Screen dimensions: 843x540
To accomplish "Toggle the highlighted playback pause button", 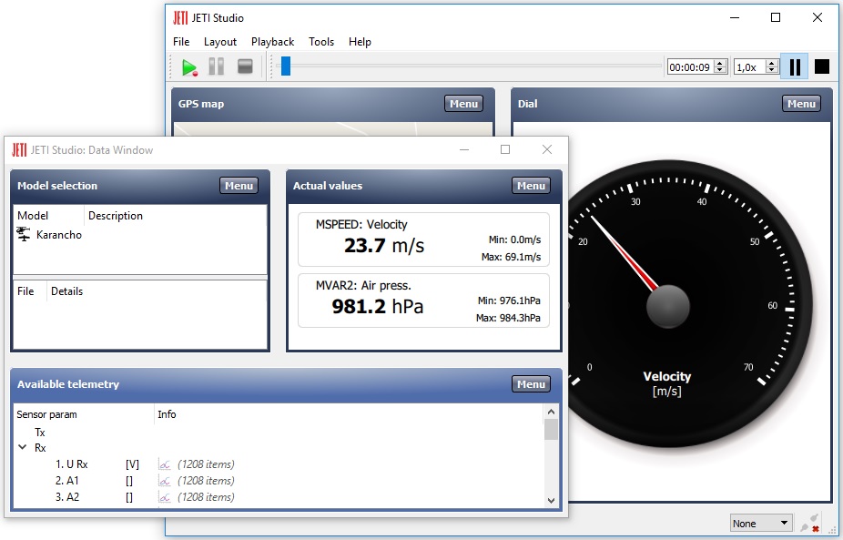I will [795, 67].
